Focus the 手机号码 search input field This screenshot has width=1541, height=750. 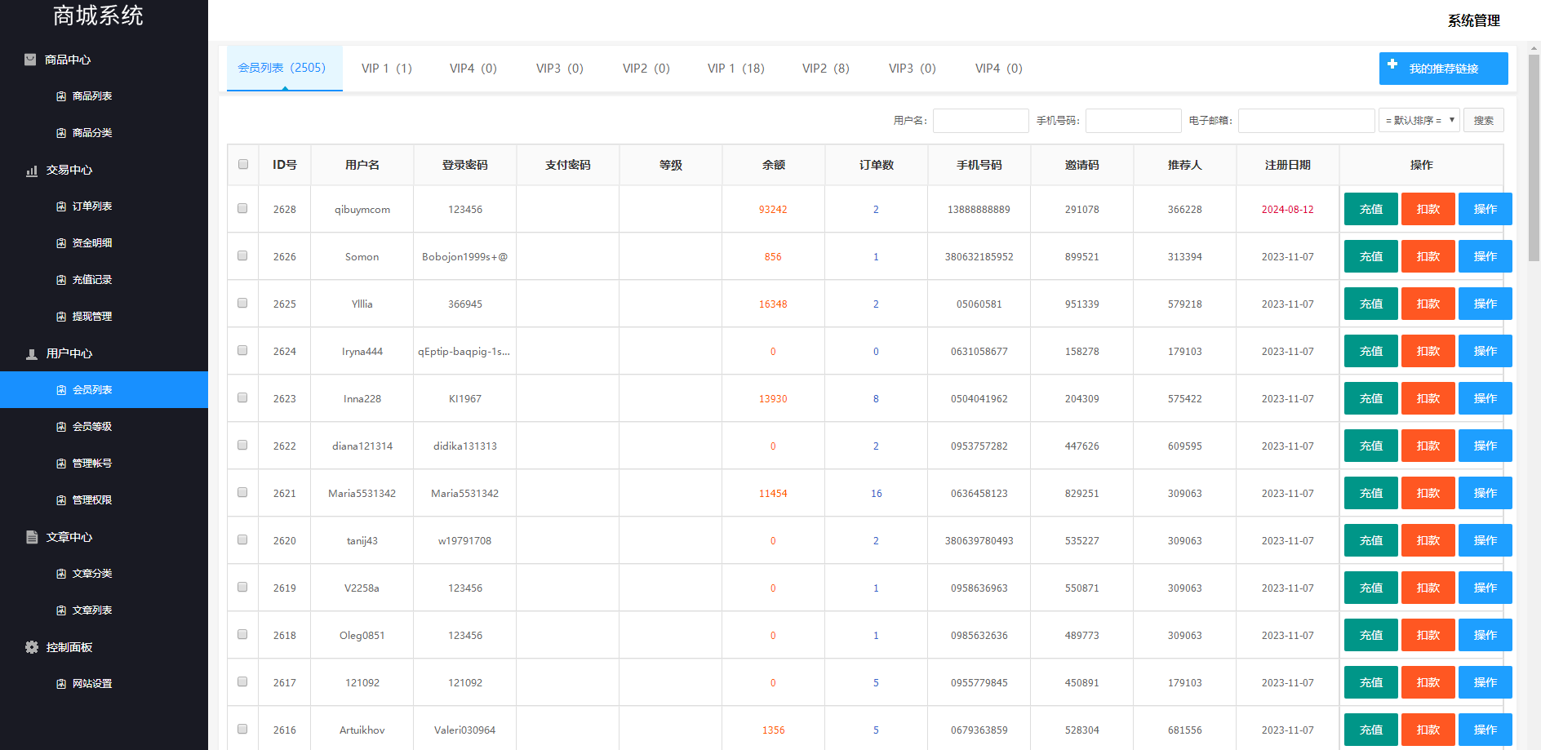tap(1133, 121)
